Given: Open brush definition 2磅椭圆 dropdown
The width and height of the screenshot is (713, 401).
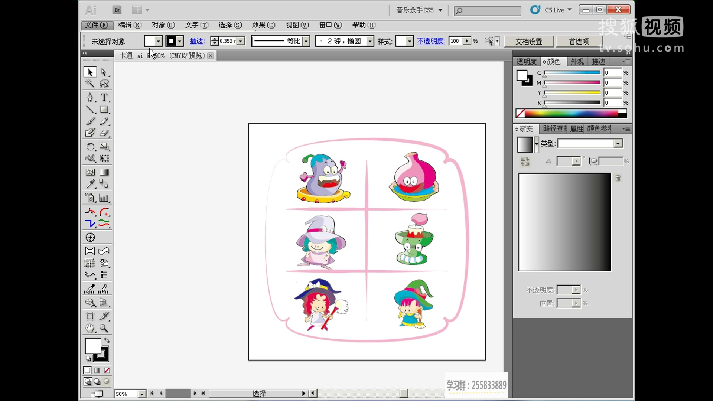Looking at the screenshot, I should tap(370, 41).
